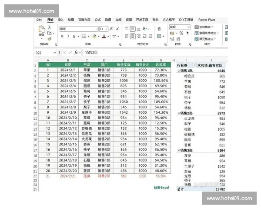The height and width of the screenshot is (209, 261).
Task: Click the Borders icon
Action: 84,36
